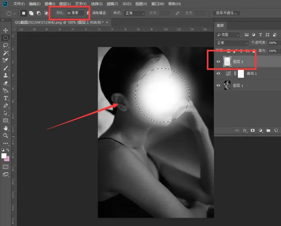The width and height of the screenshot is (281, 226).
Task: Click Add to selection mode button
Action: pyautogui.click(x=31, y=13)
